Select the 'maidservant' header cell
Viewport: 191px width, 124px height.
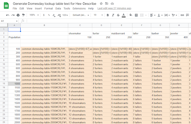121,33
